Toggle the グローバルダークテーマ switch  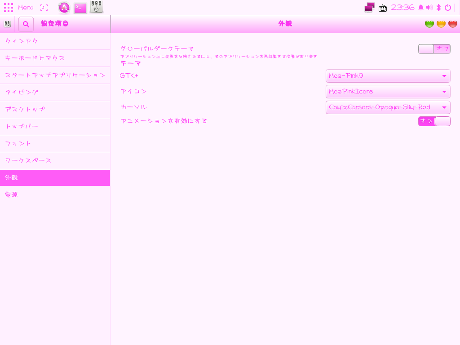[434, 49]
